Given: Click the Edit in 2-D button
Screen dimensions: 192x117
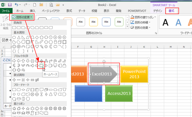Looking at the screenshot, I should pos(5,23).
